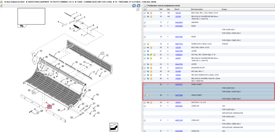Click the package icon in row 23
Screen dimensions: 275x132
point(151,58)
